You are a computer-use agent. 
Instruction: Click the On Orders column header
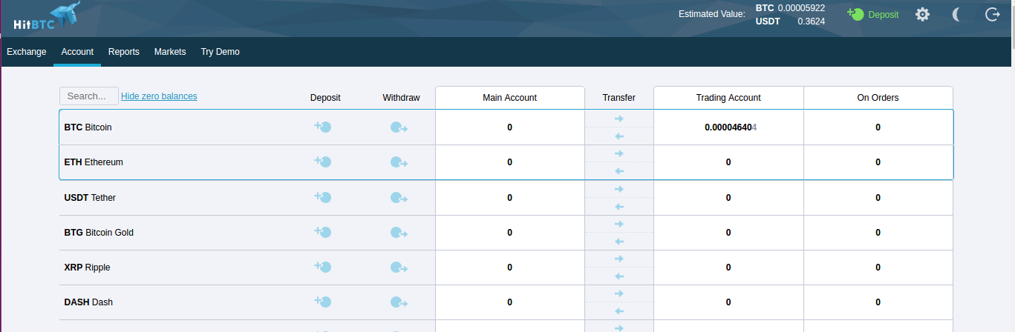(x=878, y=98)
